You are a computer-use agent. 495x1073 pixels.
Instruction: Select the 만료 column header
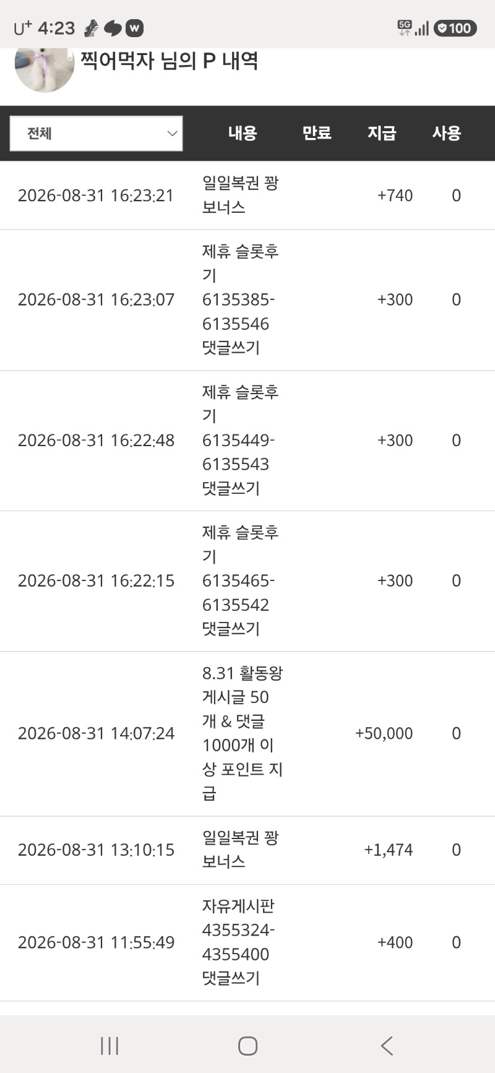pos(317,133)
